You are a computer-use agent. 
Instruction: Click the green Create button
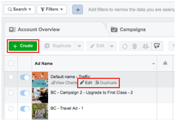pyautogui.click(x=23, y=46)
